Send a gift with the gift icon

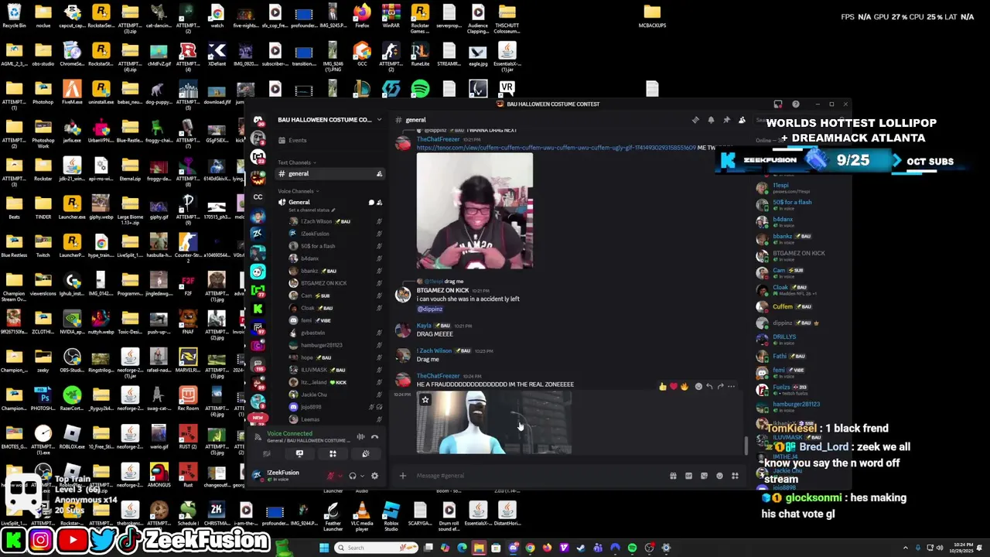[x=673, y=476]
